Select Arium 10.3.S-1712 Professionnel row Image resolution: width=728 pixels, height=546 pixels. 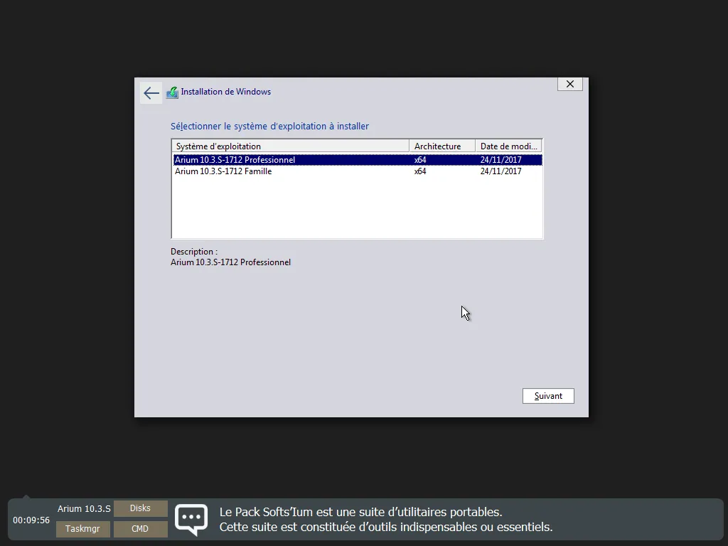coord(358,160)
